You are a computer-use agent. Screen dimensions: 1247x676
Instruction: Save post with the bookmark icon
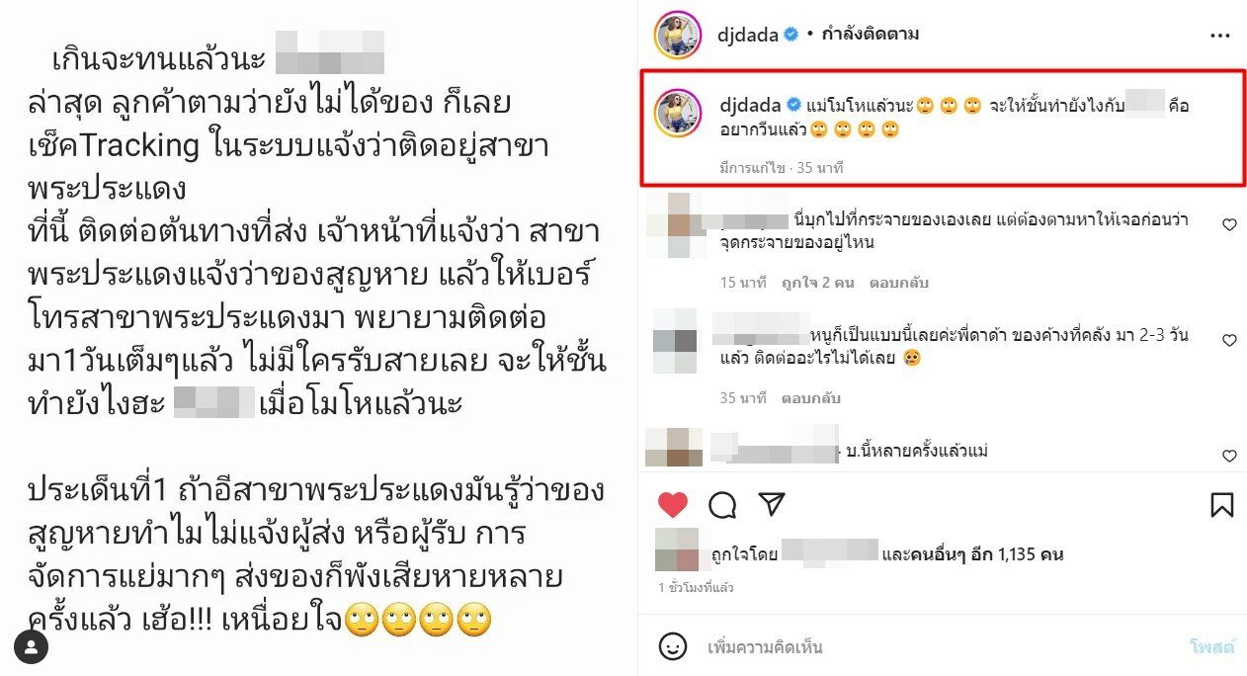tap(1221, 505)
